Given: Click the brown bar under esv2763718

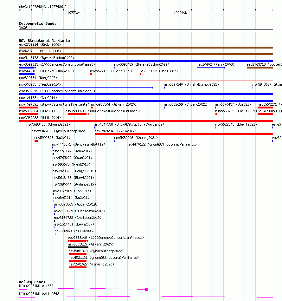Looking at the screenshot, I should pyautogui.click(x=260, y=68).
